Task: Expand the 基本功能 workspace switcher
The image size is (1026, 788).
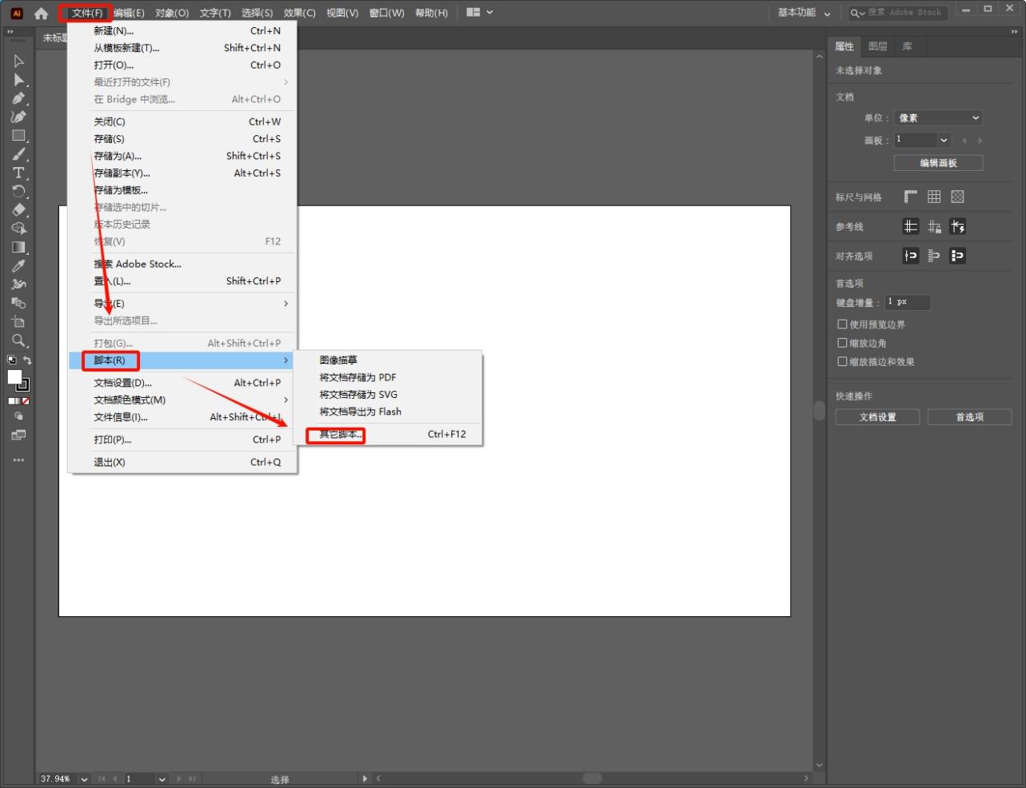Action: pyautogui.click(x=804, y=13)
